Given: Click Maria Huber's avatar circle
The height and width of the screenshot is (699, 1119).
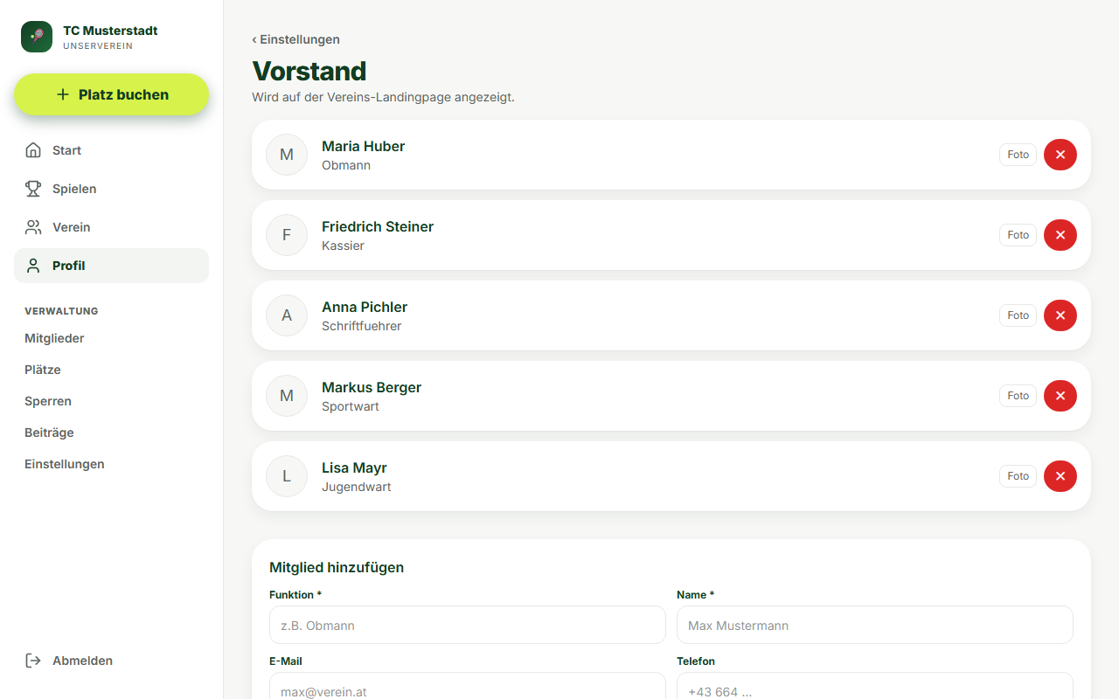Looking at the screenshot, I should click(287, 155).
